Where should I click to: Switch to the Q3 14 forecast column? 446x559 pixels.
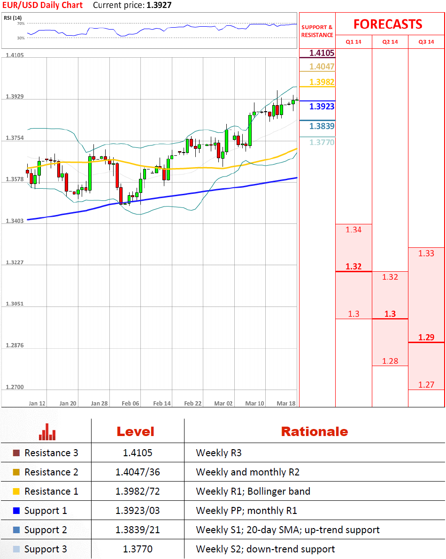pyautogui.click(x=426, y=42)
